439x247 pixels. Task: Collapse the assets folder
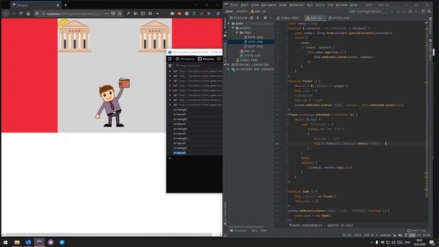pyautogui.click(x=233, y=28)
